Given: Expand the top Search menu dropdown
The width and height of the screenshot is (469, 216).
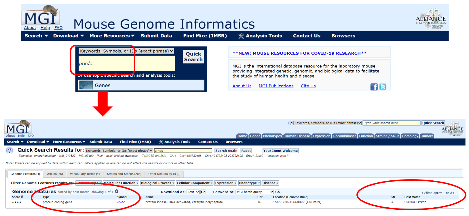Looking at the screenshot, I should coord(36,36).
